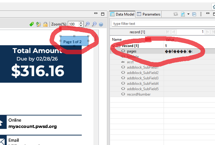215x145 pixels.
Task: Select the pages field in data model
Action: point(132,51)
